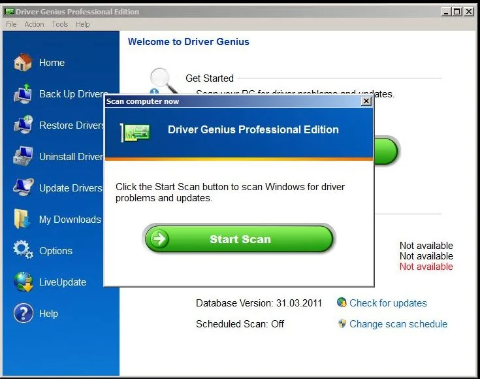Click the Restore Drivers clock icon

point(24,125)
